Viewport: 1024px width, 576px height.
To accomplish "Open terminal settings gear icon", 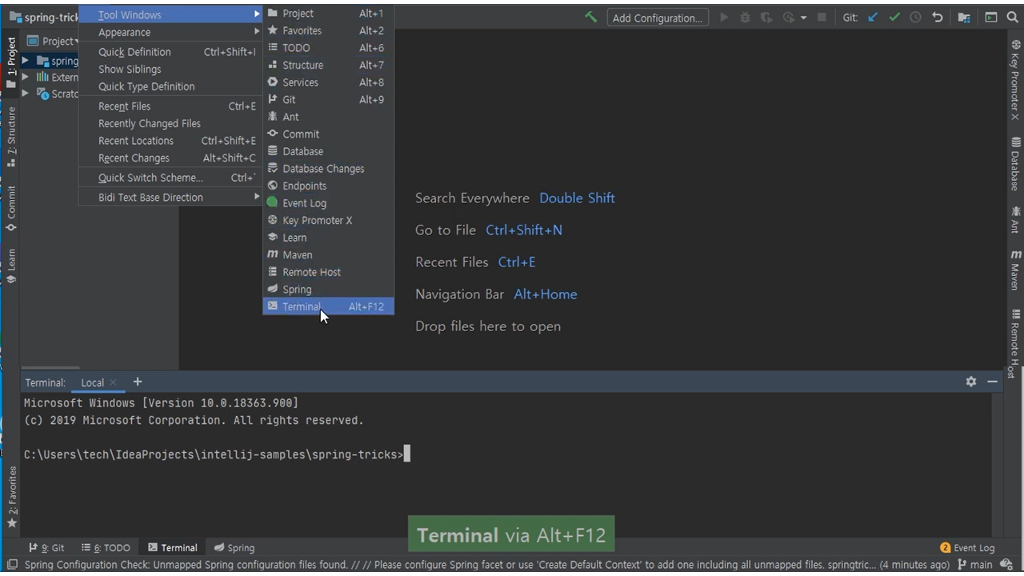I will point(970,382).
